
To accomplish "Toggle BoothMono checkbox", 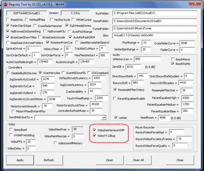I will point(173,59).
